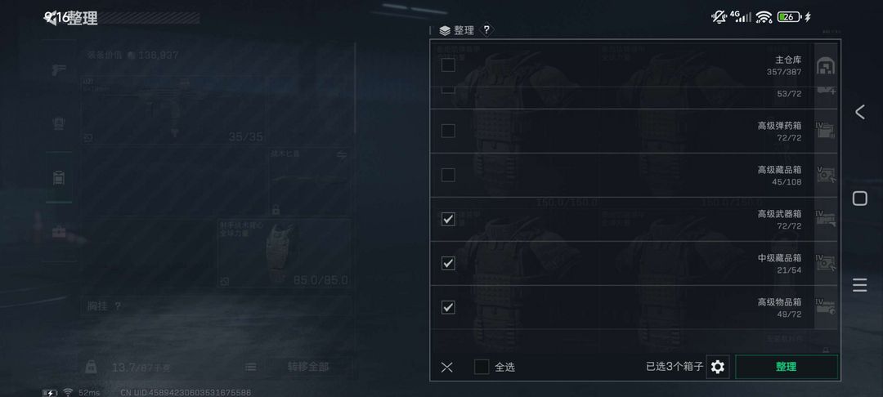Tap the Android home square button
883x397 pixels.
pos(859,198)
